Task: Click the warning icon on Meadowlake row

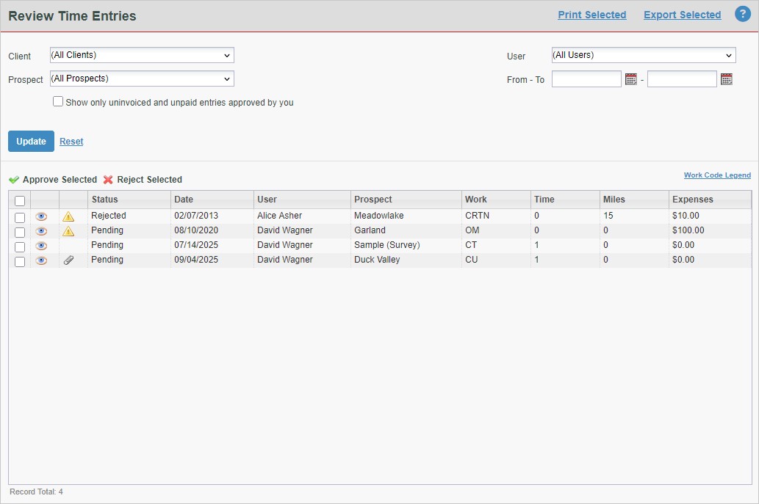Action: click(x=68, y=216)
